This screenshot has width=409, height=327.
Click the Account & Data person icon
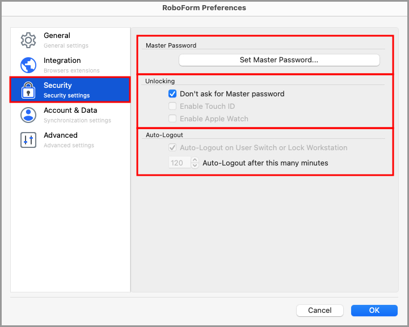[x=28, y=115]
